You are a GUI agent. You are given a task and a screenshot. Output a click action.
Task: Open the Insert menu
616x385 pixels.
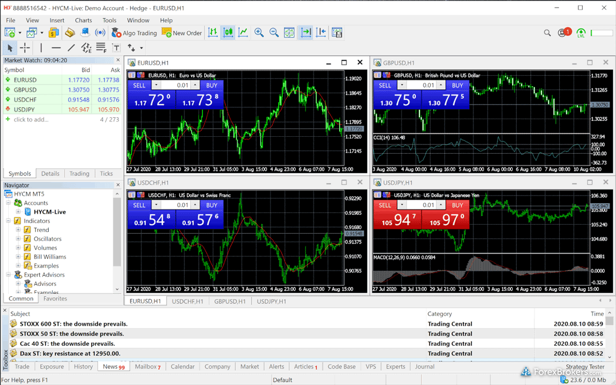pyautogui.click(x=57, y=21)
